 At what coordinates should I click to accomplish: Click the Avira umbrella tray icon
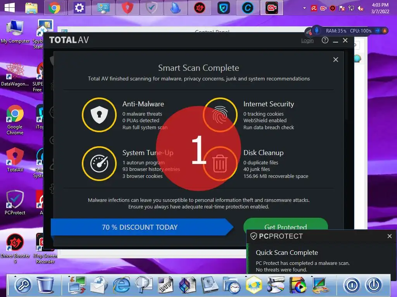pos(314,9)
